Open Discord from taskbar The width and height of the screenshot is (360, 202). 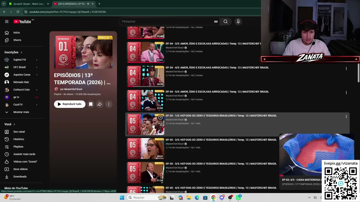pos(222,198)
